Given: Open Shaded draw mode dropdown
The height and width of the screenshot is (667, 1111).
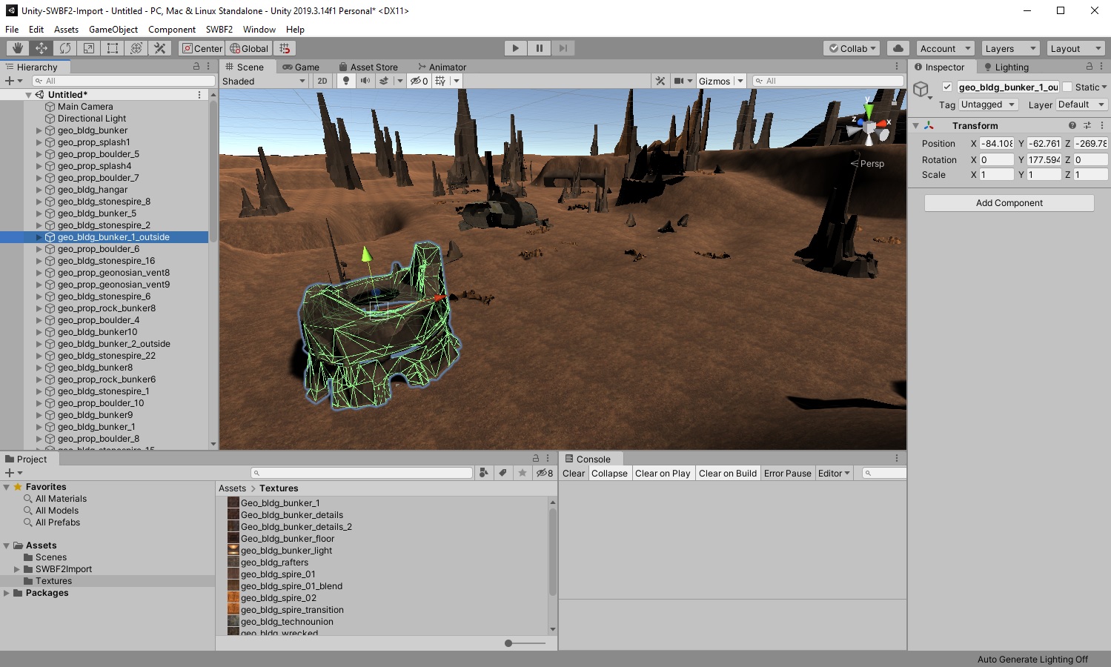Looking at the screenshot, I should click(x=264, y=81).
